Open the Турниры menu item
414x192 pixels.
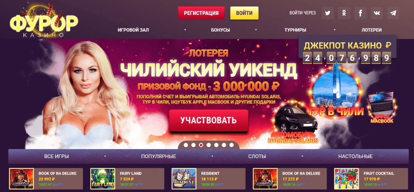295,30
